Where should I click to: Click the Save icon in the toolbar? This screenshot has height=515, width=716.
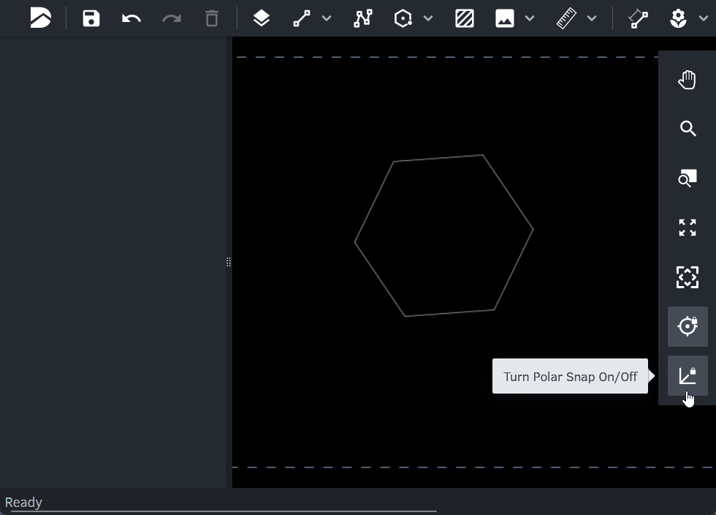click(91, 18)
